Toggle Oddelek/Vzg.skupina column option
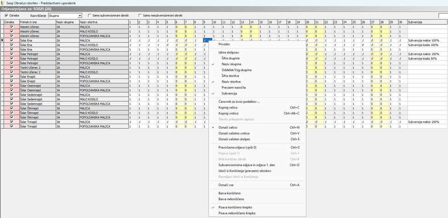448x218 pixels. tap(237, 70)
